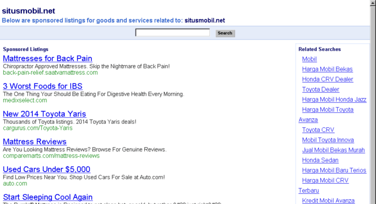Select Harga Mobil CRV Terbaru search

(325, 180)
